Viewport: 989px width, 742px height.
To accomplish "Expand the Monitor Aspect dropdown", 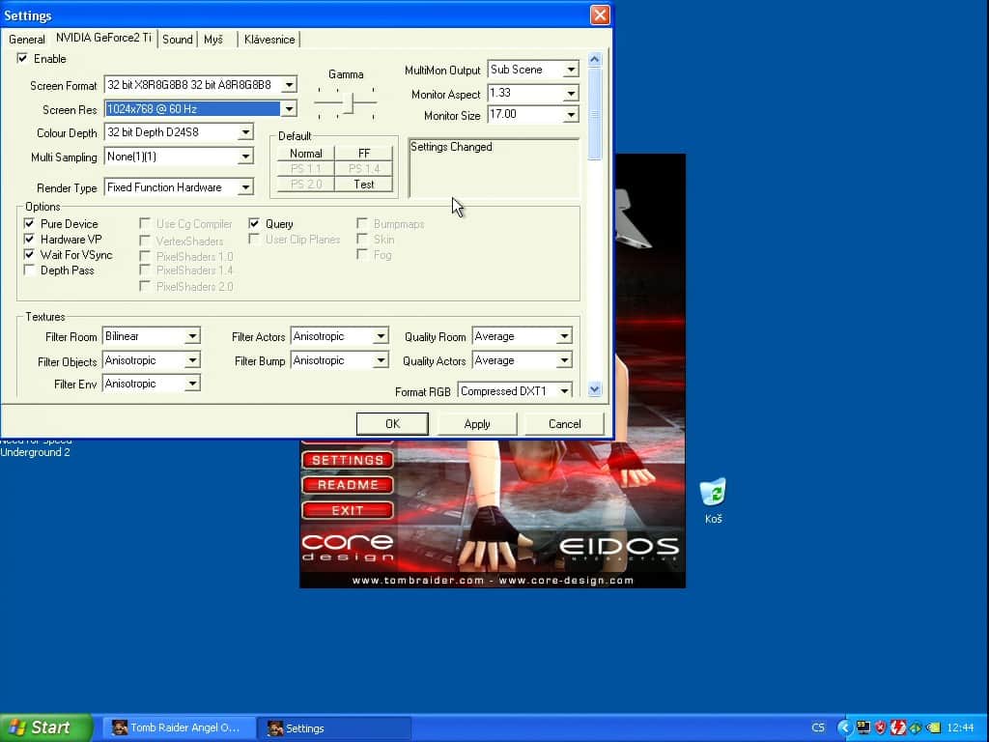I will coord(571,94).
